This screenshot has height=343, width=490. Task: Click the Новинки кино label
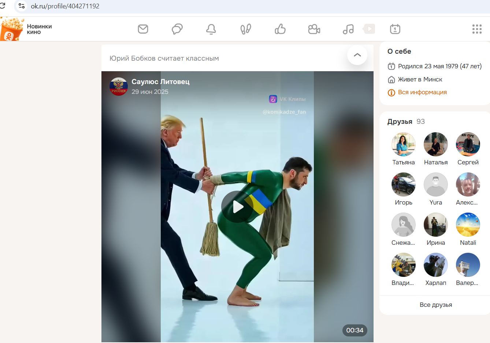tap(39, 29)
